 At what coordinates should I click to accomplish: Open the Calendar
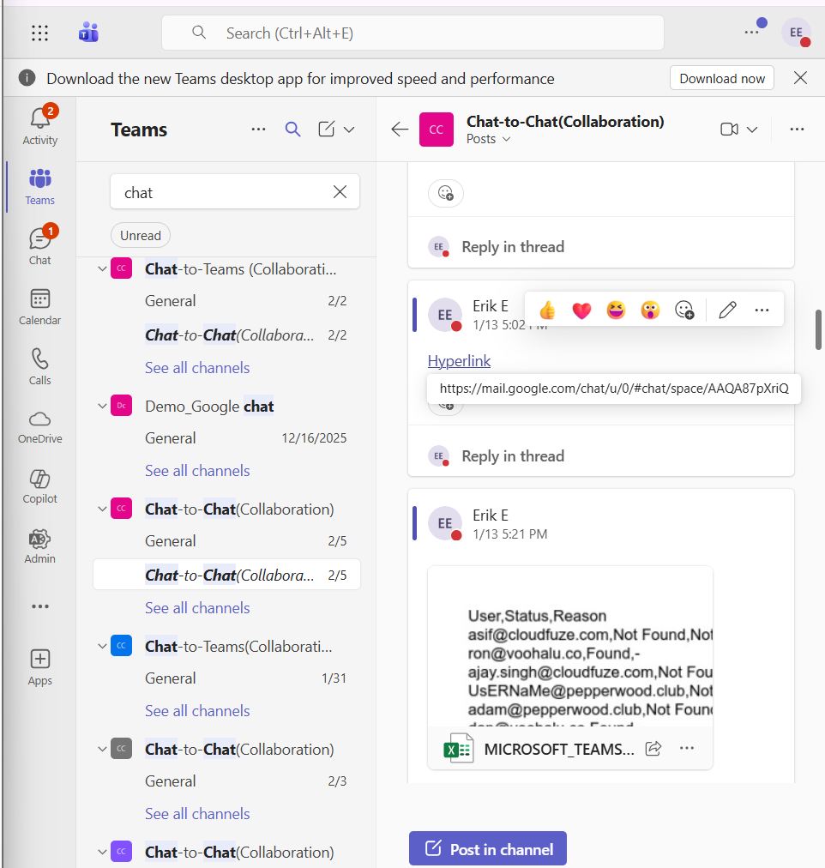click(39, 306)
